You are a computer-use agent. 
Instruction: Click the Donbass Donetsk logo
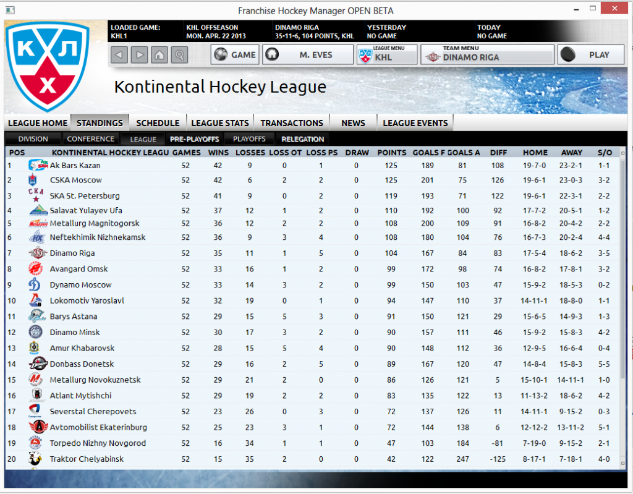[x=38, y=364]
